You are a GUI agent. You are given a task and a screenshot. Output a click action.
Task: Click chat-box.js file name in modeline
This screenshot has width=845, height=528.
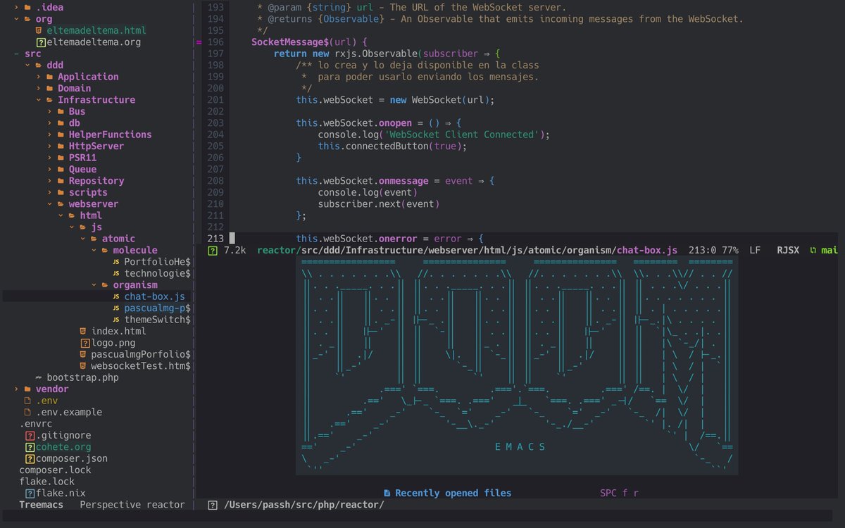click(x=647, y=250)
